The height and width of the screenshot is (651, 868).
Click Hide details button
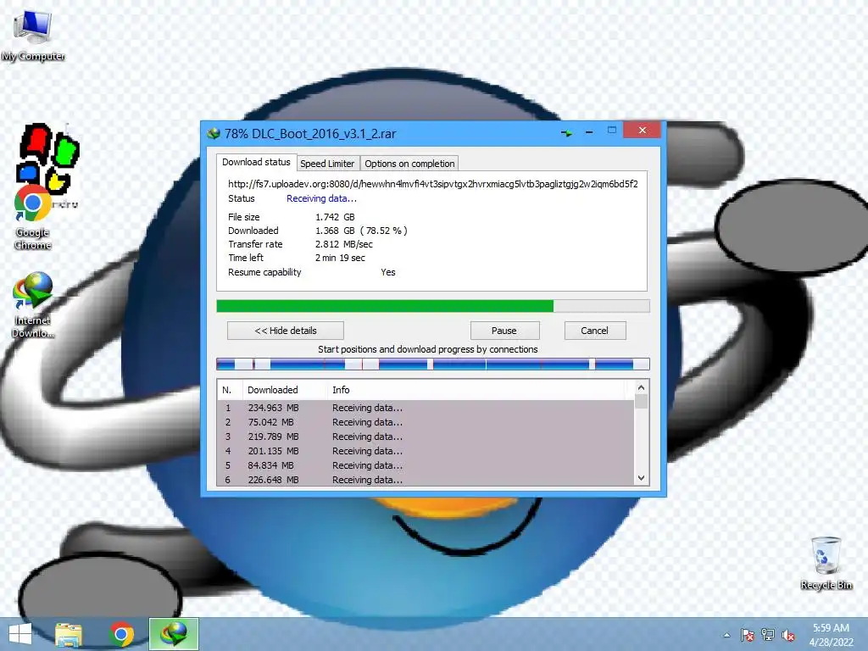(x=286, y=331)
